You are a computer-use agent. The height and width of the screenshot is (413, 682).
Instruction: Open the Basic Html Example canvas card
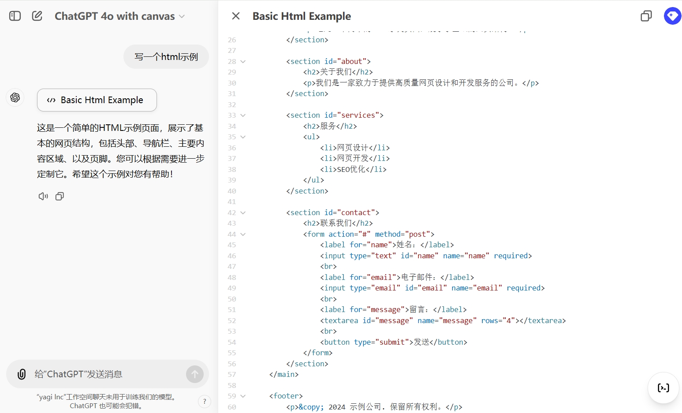[97, 100]
